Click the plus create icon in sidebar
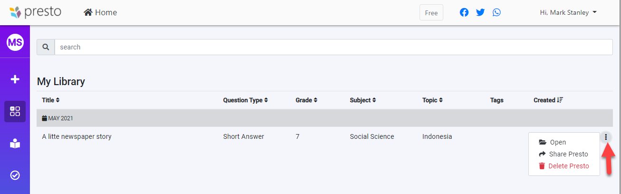621x194 pixels. [15, 79]
